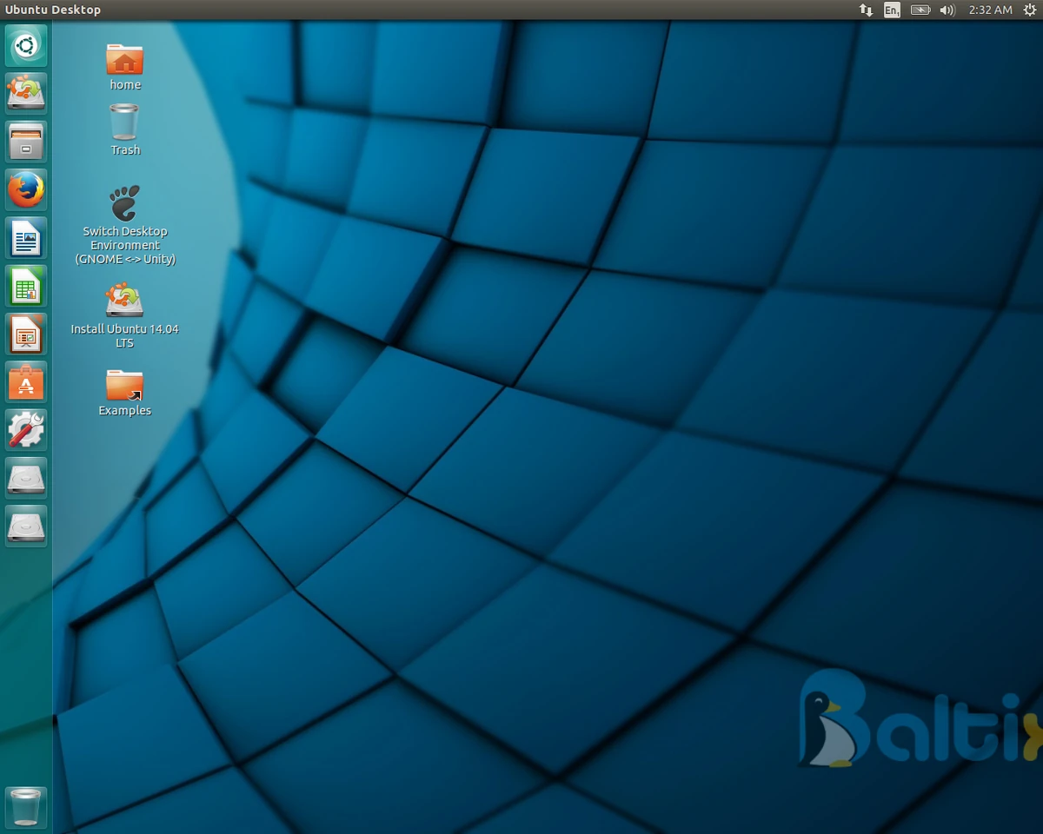
Task: Open LibreOffice Calc
Action: tap(26, 287)
